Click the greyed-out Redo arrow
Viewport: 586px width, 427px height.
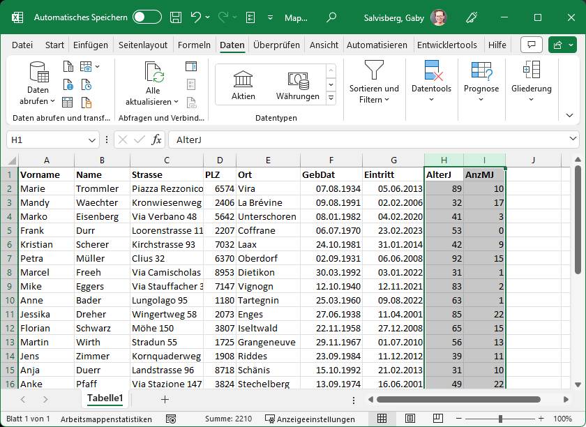coord(223,17)
